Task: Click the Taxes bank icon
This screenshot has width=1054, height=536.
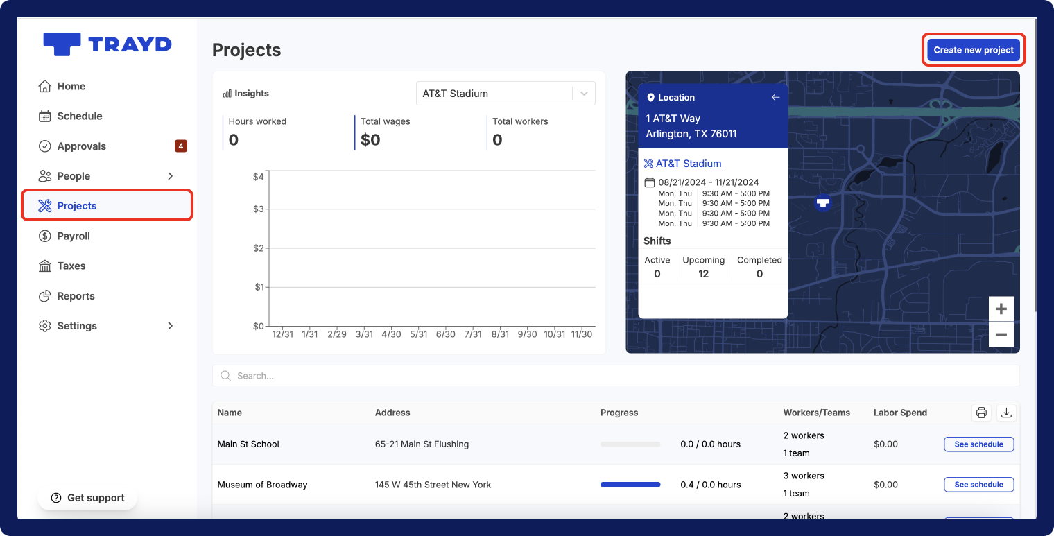Action: [45, 266]
